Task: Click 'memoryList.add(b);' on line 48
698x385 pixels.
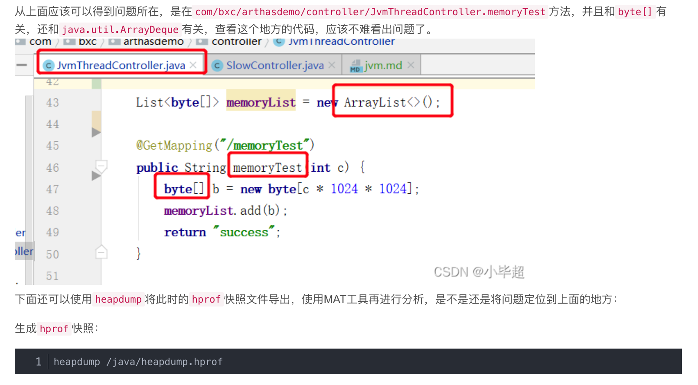Action: pyautogui.click(x=225, y=211)
